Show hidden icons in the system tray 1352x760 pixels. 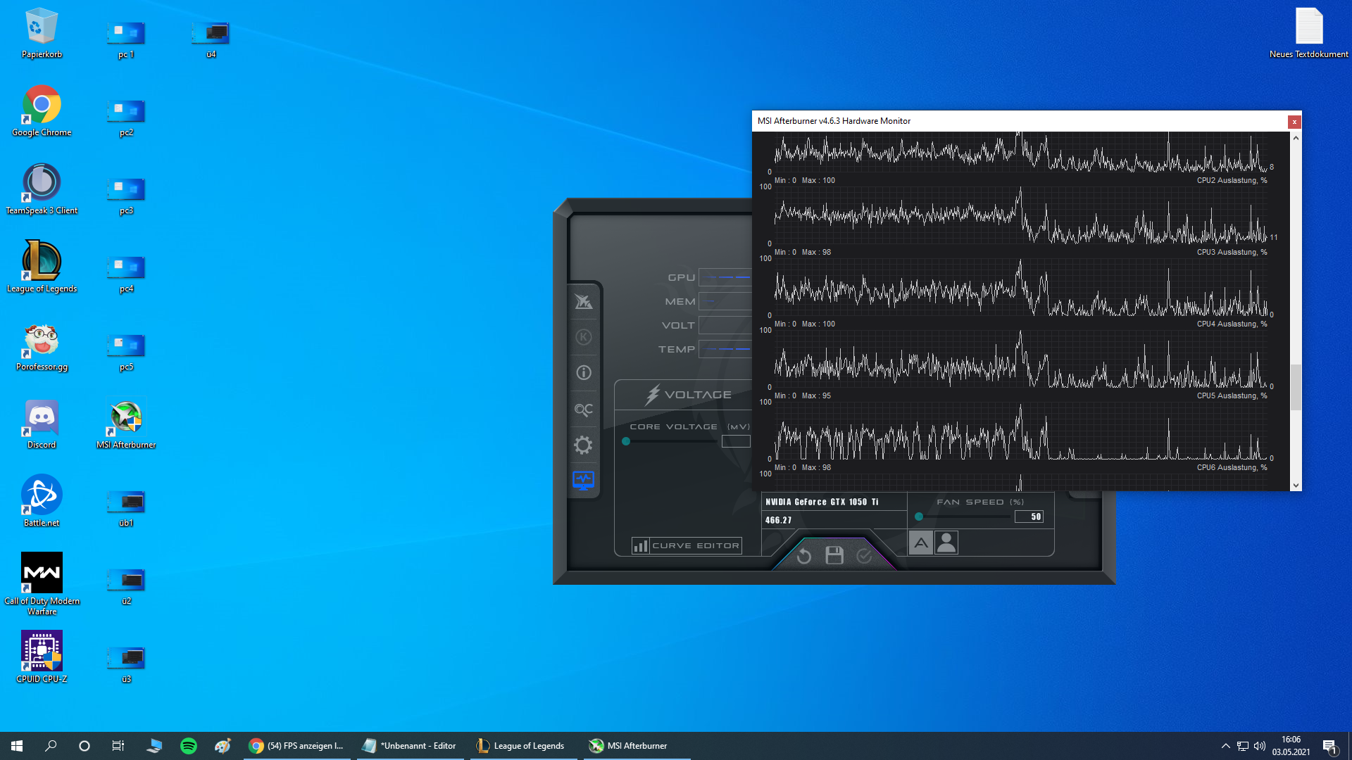1225,746
